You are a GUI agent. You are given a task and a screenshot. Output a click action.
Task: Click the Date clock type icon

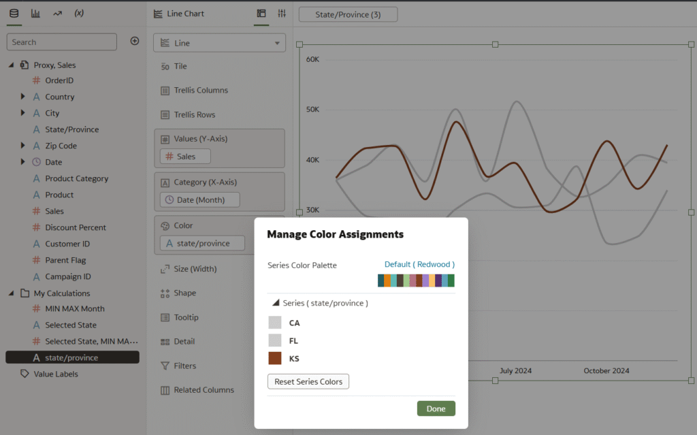37,162
